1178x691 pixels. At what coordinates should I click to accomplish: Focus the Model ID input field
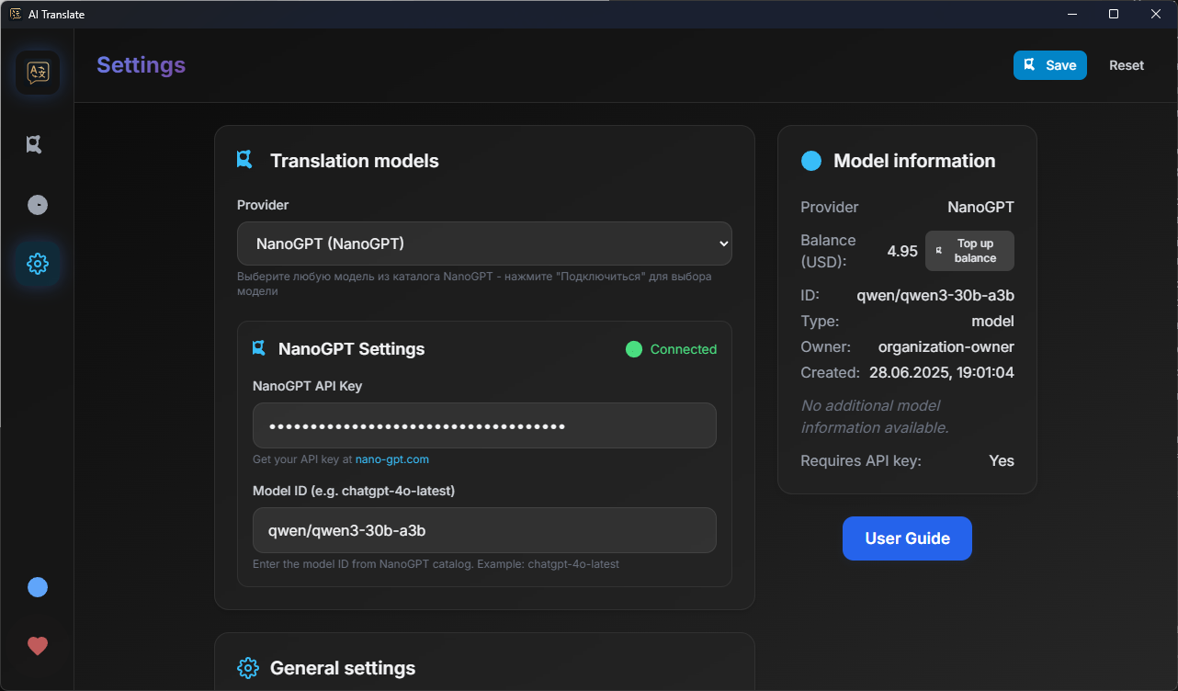[484, 530]
